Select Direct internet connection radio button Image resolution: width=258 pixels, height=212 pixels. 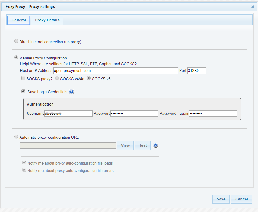[x=16, y=41]
